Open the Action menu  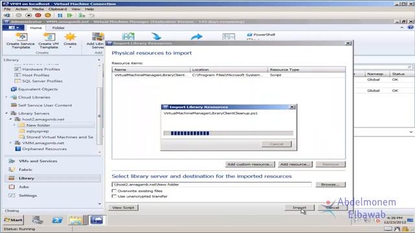point(21,9)
